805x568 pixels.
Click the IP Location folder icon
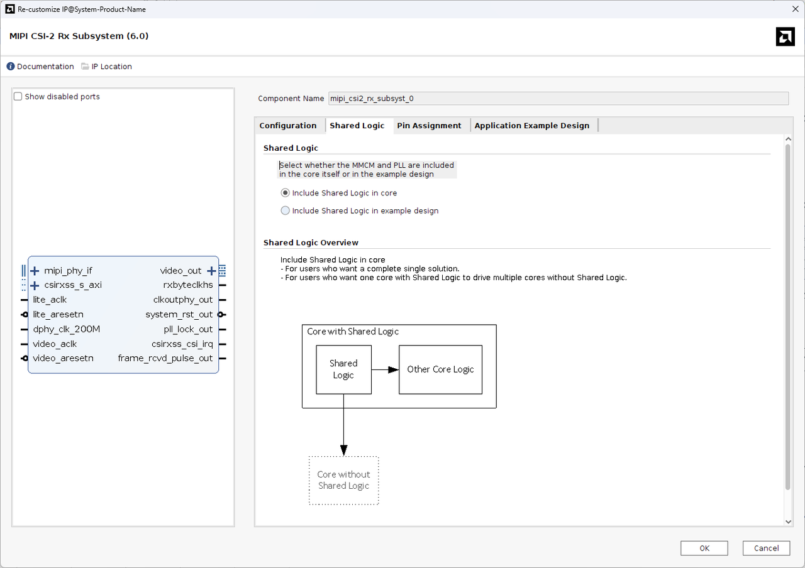point(85,67)
